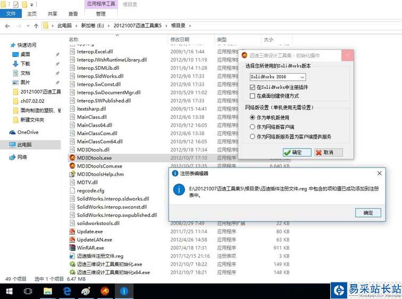Click 此电脑 in the address breadcrumb

coord(65,26)
